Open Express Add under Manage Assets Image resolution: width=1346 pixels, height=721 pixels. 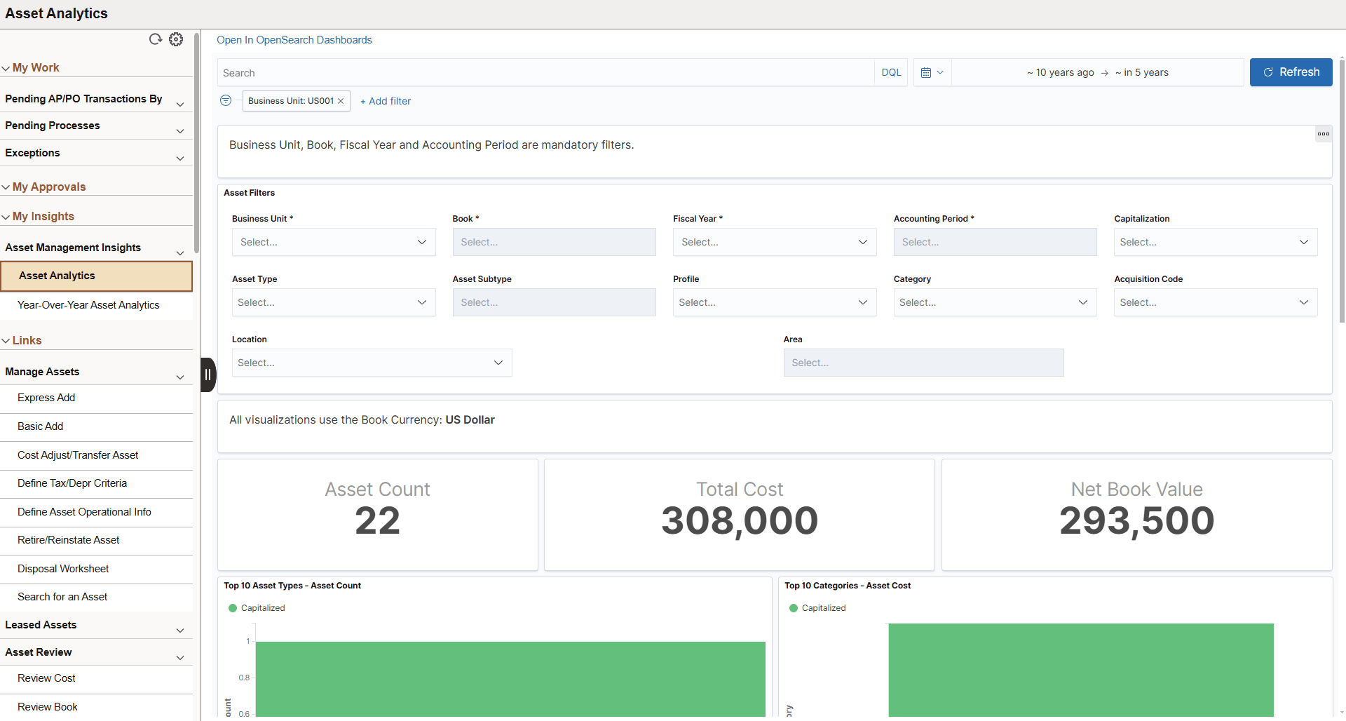click(x=46, y=398)
